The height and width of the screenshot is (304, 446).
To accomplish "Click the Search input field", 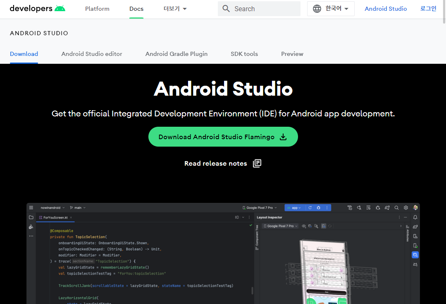I will tap(259, 9).
